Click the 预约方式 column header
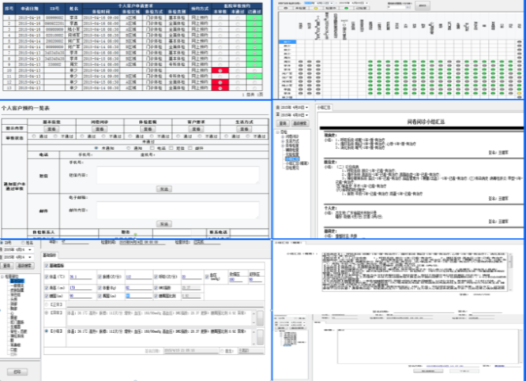Image resolution: width=526 pixels, height=381 pixels. point(200,9)
